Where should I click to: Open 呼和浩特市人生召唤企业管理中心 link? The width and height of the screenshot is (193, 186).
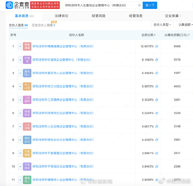(63, 126)
